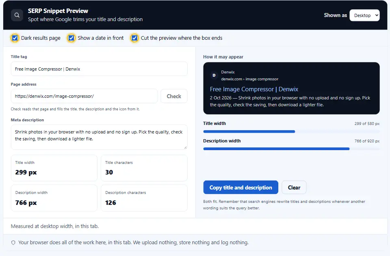The width and height of the screenshot is (390, 256).
Task: Click the Check button next to page address
Action: click(174, 96)
